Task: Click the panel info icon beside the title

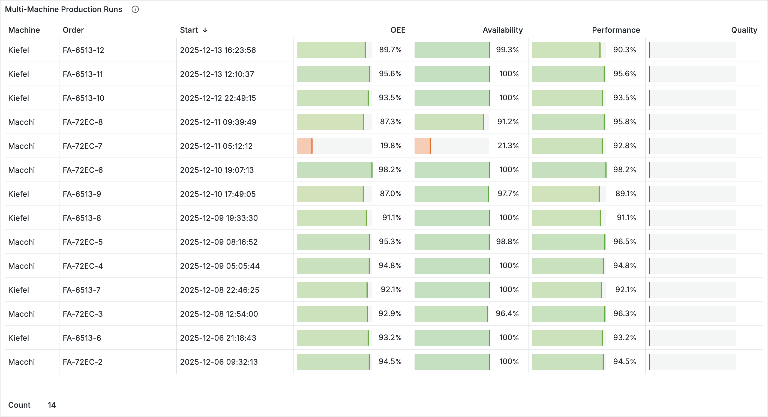Action: point(135,10)
